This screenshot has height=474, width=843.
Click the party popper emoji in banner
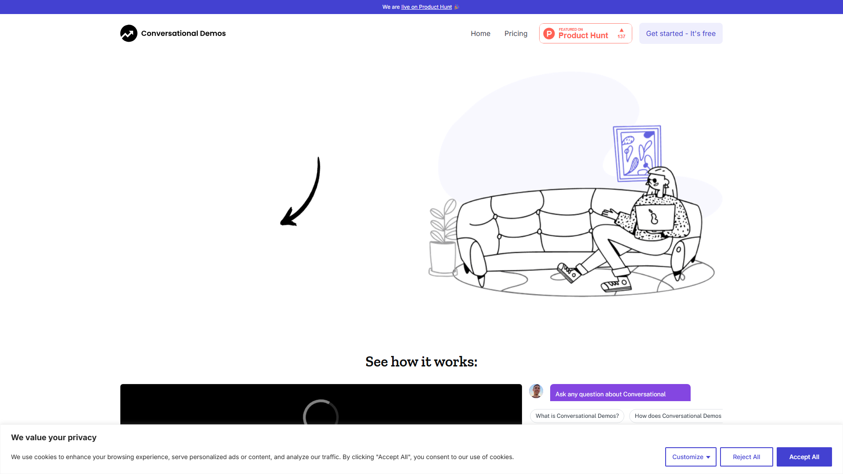click(456, 7)
